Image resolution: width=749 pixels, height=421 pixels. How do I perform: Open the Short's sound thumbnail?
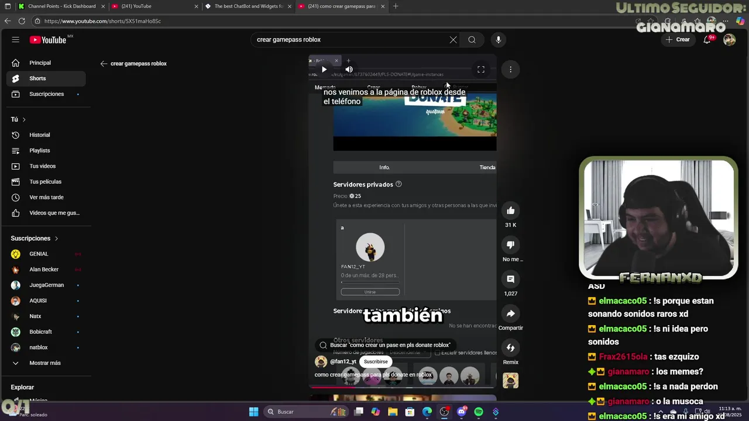click(x=511, y=381)
